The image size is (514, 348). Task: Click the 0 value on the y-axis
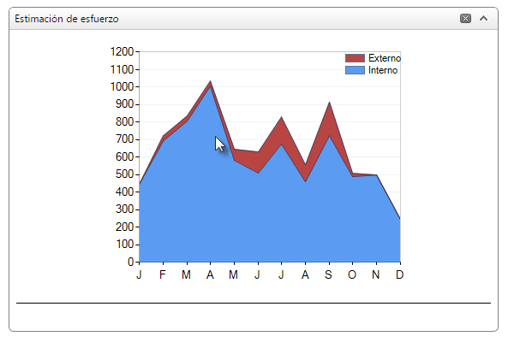point(130,262)
